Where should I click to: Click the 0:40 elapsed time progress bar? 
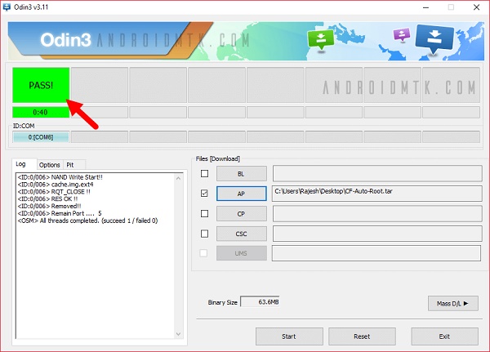(41, 112)
